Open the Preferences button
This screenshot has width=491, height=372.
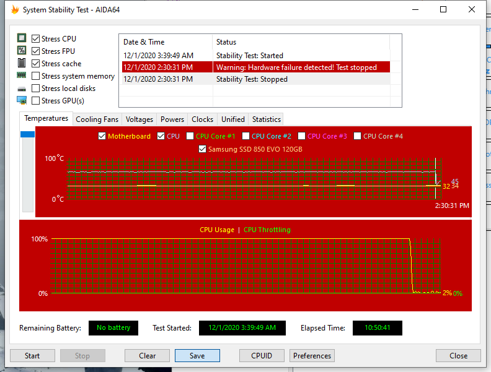pos(312,356)
